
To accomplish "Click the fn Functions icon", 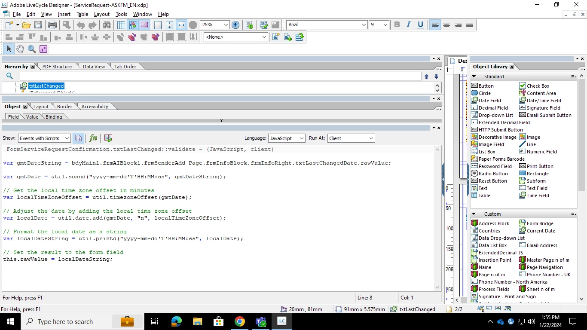I will click(93, 138).
